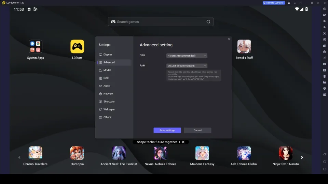Open the shared folder sidebar icon

[x=325, y=82]
